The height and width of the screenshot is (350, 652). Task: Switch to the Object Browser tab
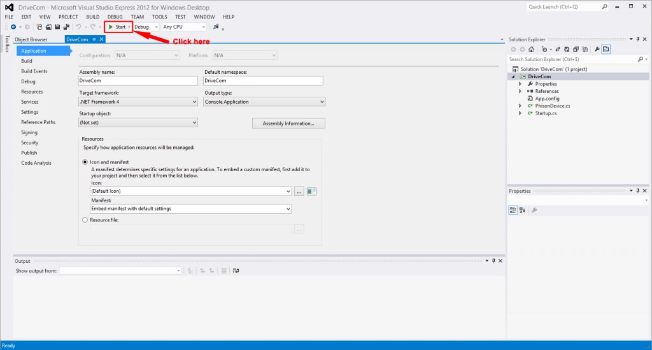coord(31,39)
